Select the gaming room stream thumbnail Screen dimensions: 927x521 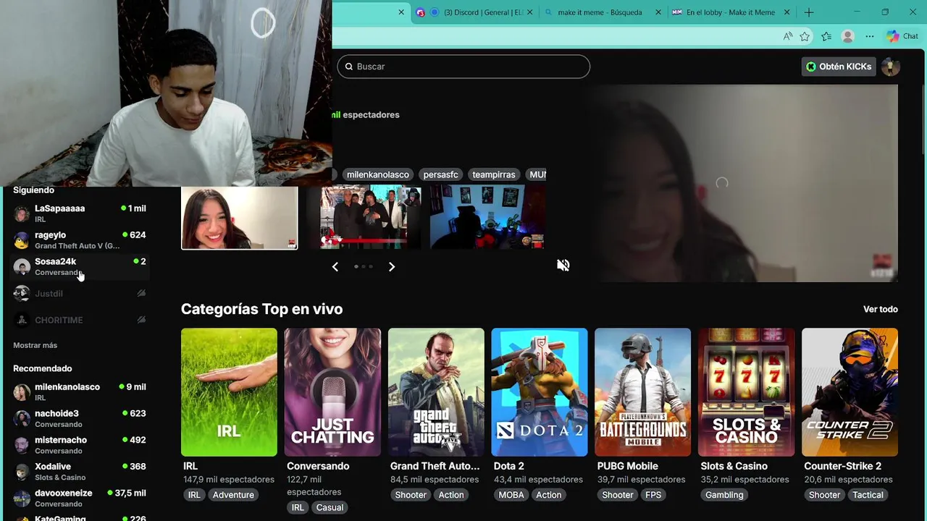pyautogui.click(x=487, y=217)
